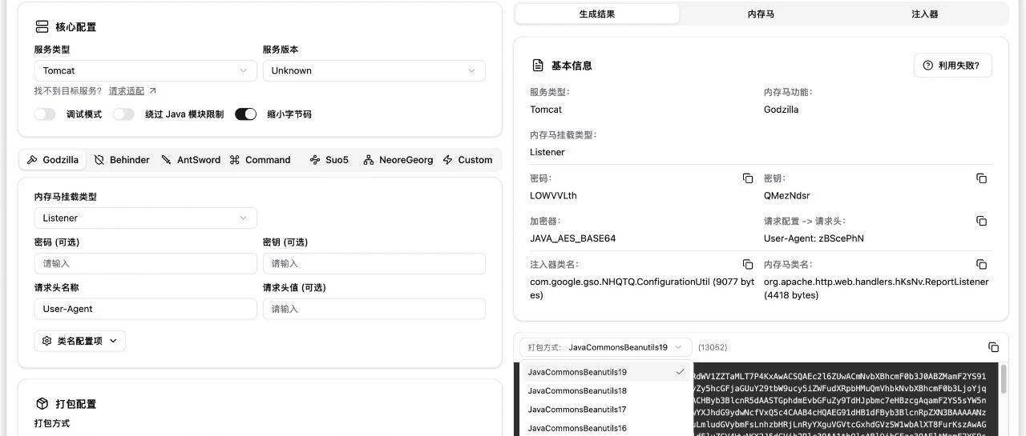Switch to the Suo5 tab
The height and width of the screenshot is (436, 1026).
coord(329,160)
